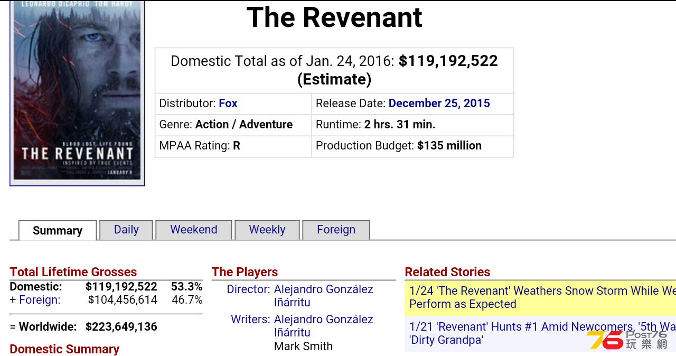Click the domestic total $119,192,522 (Estimate) heading

pyautogui.click(x=334, y=70)
